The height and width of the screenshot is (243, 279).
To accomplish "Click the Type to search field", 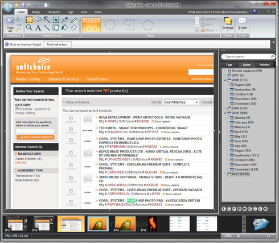I will click(x=248, y=57).
